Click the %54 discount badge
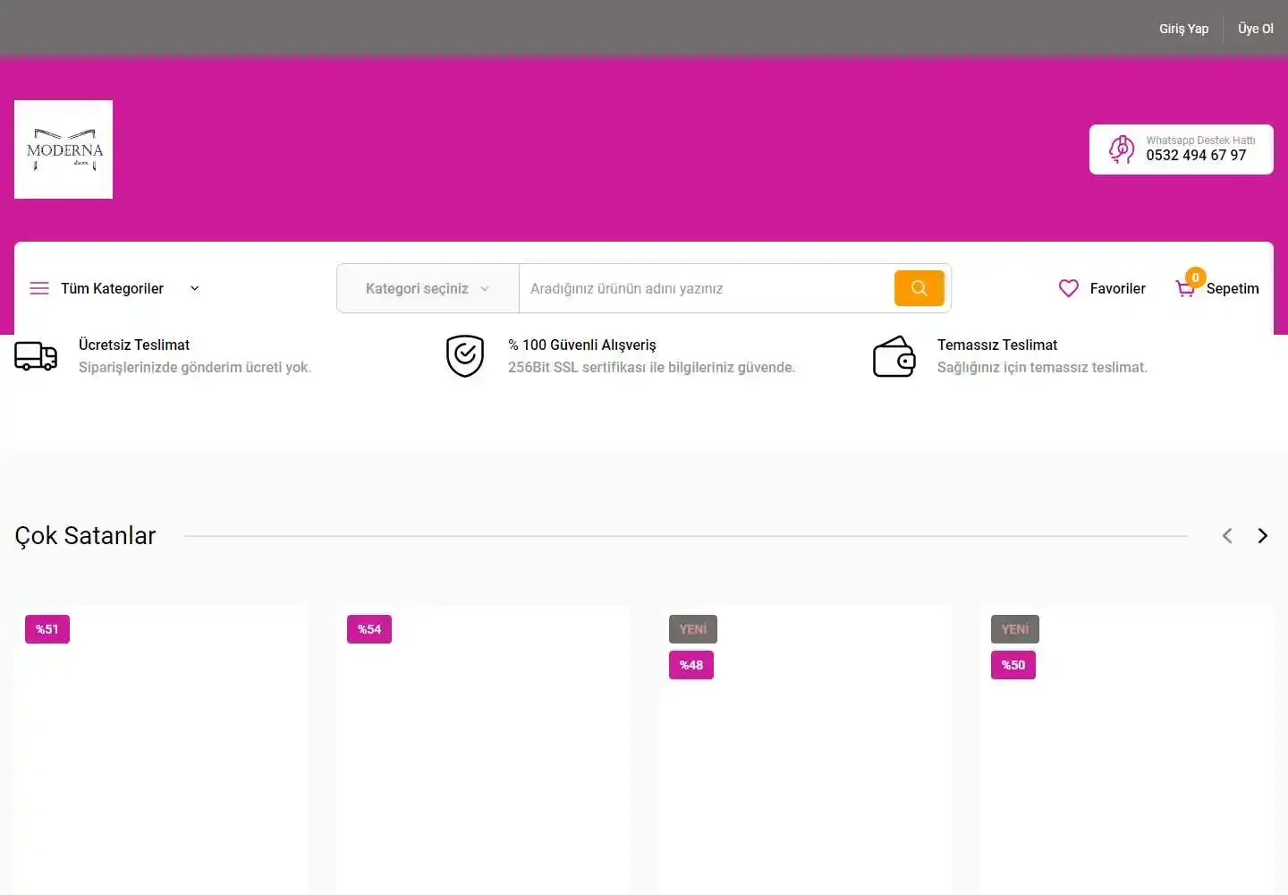This screenshot has height=895, width=1288. (369, 629)
